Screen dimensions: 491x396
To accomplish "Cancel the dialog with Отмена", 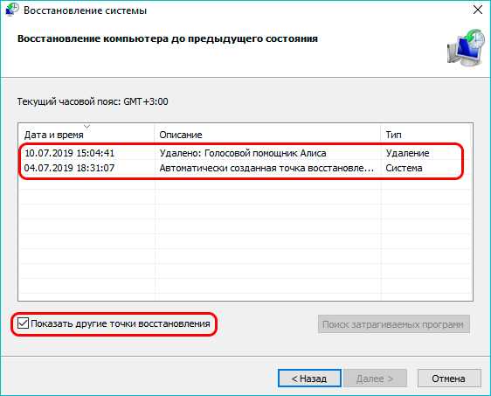I will tap(449, 379).
